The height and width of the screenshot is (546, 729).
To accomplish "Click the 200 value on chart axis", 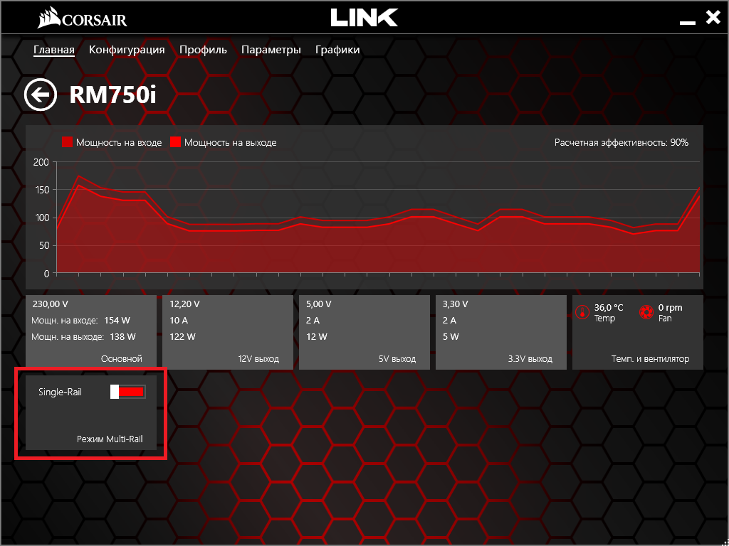I will [x=41, y=162].
